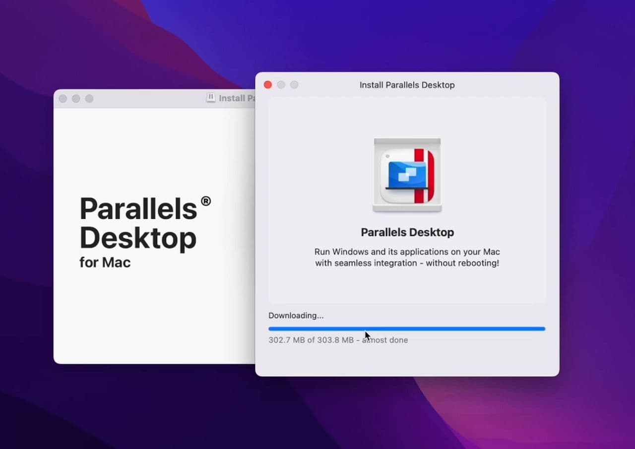
Task: Click the "302.7 MB of 303.8 MB" progress text
Action: coord(311,340)
